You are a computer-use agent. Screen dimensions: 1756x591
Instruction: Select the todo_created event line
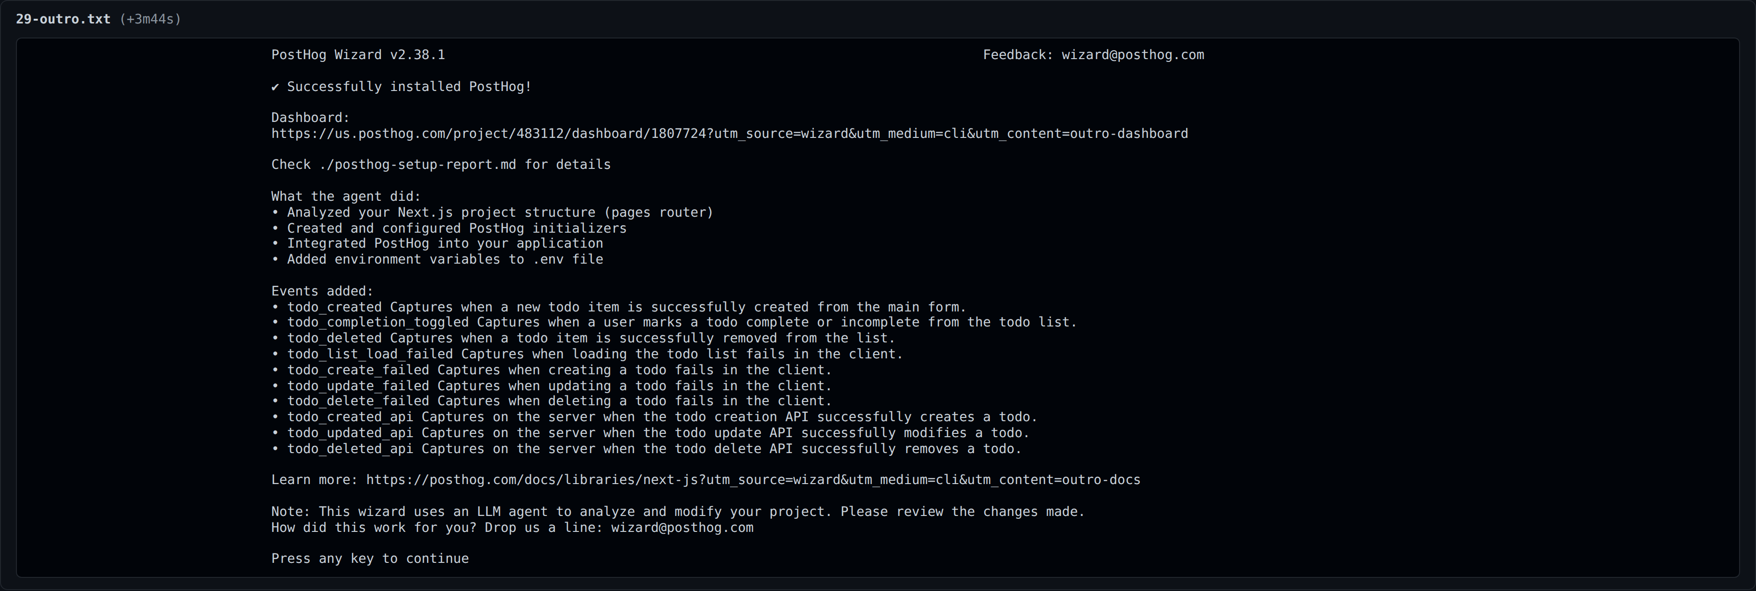point(619,307)
